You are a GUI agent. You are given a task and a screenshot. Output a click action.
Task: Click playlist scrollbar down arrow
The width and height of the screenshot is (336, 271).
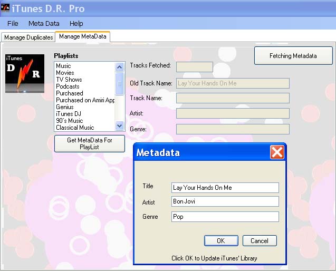[120, 126]
